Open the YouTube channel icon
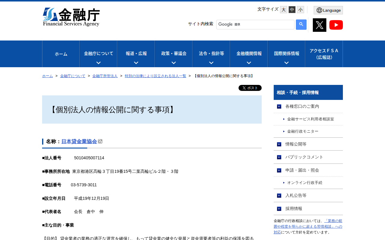The image size is (385, 240). pos(336,25)
